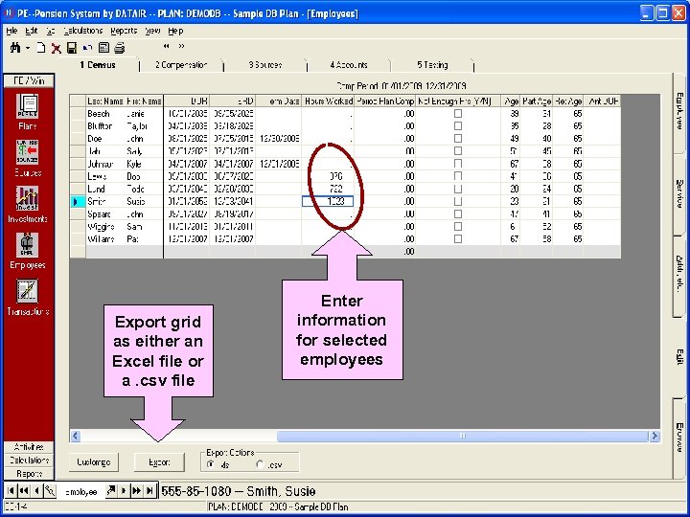Open the Transactions sidebar icon
The image size is (690, 517).
27,292
